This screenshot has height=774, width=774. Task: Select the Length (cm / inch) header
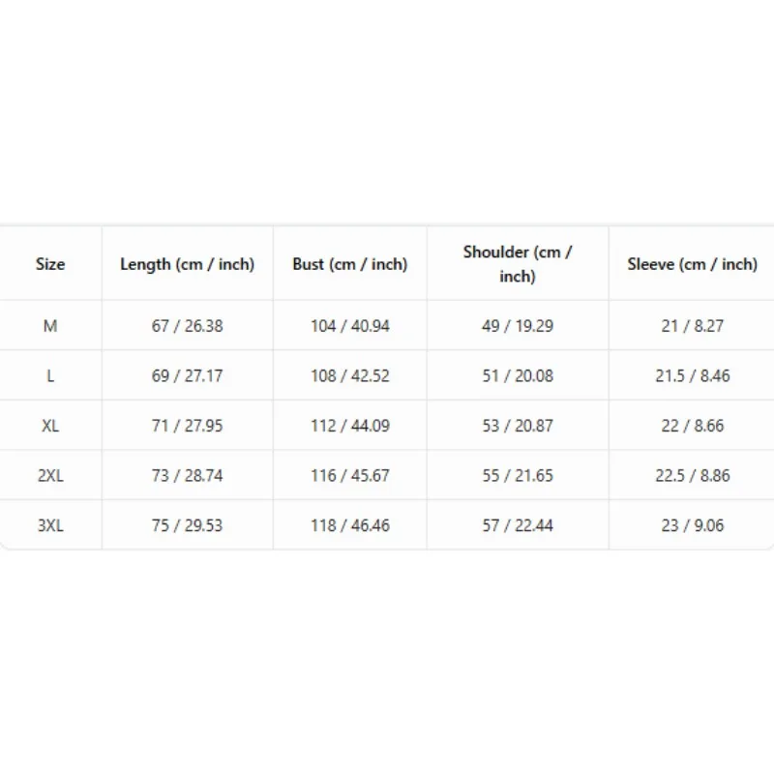point(187,264)
